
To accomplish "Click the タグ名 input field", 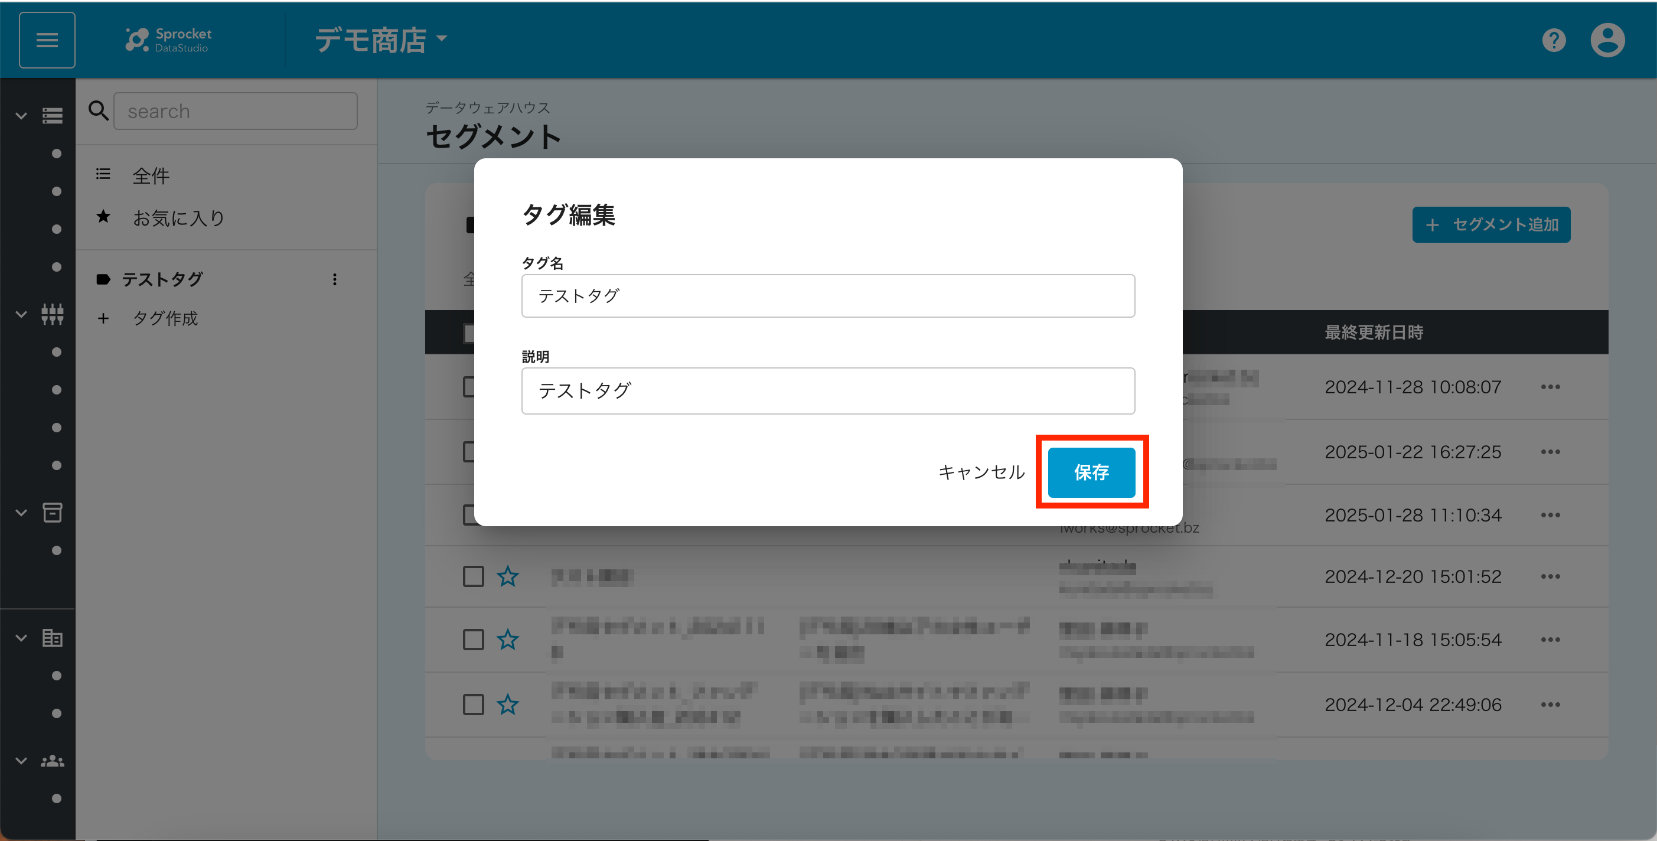I will pos(827,296).
